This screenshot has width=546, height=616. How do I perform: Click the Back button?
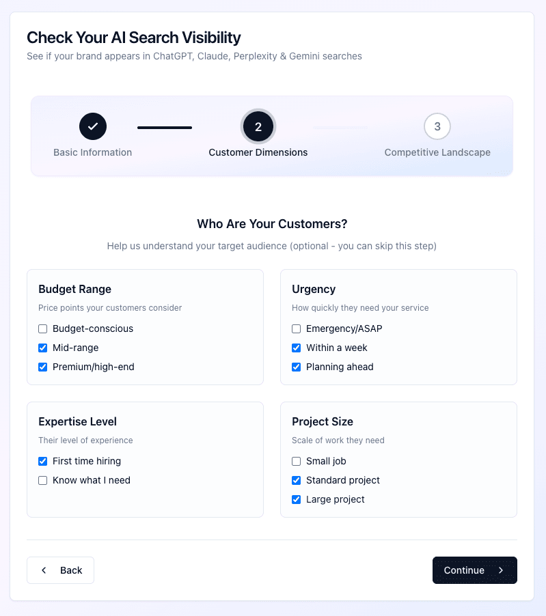point(60,570)
